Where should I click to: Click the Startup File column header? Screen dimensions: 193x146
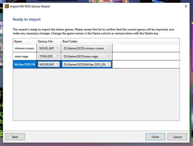click(x=49, y=41)
